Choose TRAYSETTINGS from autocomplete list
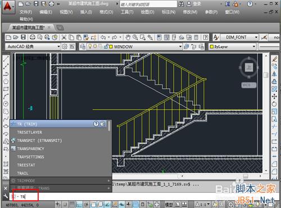Viewport: 281px width, 208px height. click(x=58, y=157)
